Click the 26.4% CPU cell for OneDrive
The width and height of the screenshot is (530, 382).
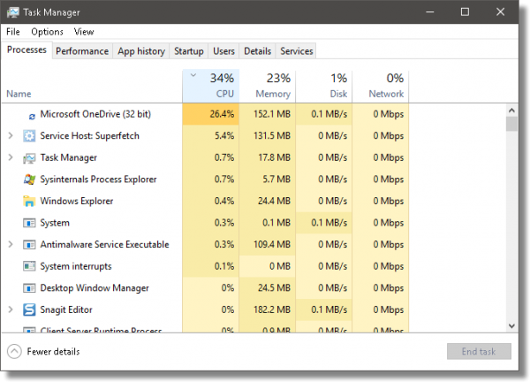click(x=211, y=114)
